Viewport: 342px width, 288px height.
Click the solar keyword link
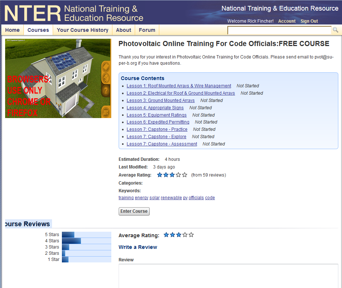154,198
